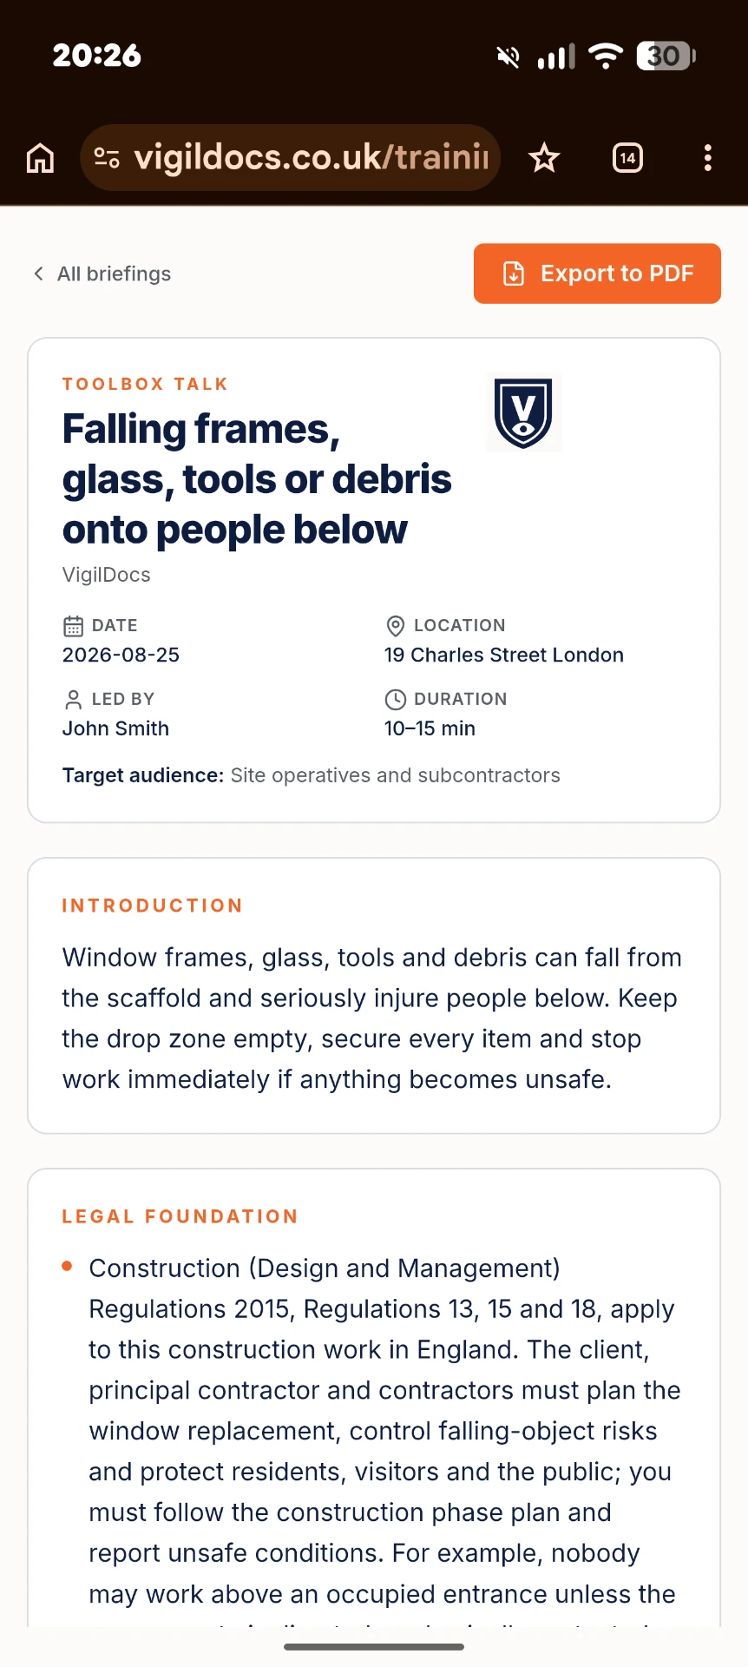The width and height of the screenshot is (748, 1667).
Task: Tap the Introduction section heading
Action: click(x=152, y=906)
